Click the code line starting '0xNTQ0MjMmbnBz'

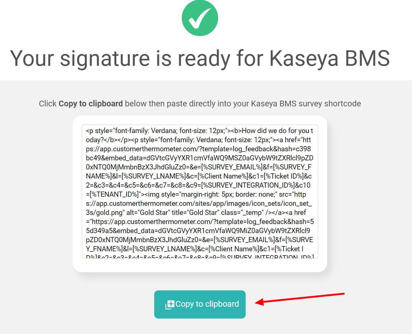(x=199, y=167)
